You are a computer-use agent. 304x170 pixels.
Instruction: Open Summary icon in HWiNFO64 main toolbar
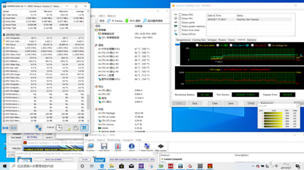pos(90,147)
